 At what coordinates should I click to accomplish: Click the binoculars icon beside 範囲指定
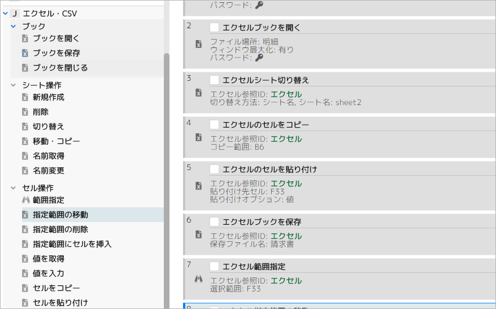tap(25, 200)
